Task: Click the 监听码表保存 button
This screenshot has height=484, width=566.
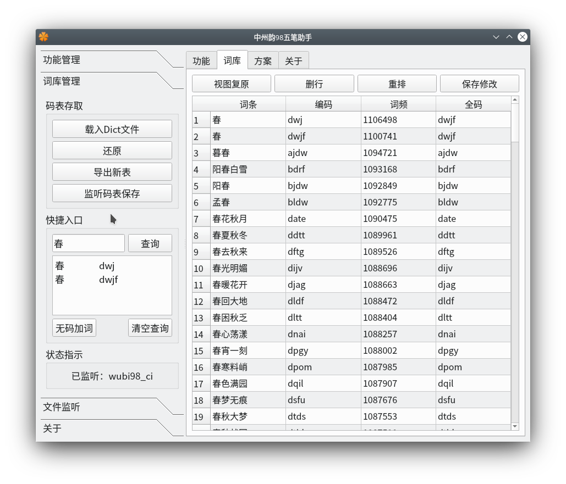Action: [112, 193]
